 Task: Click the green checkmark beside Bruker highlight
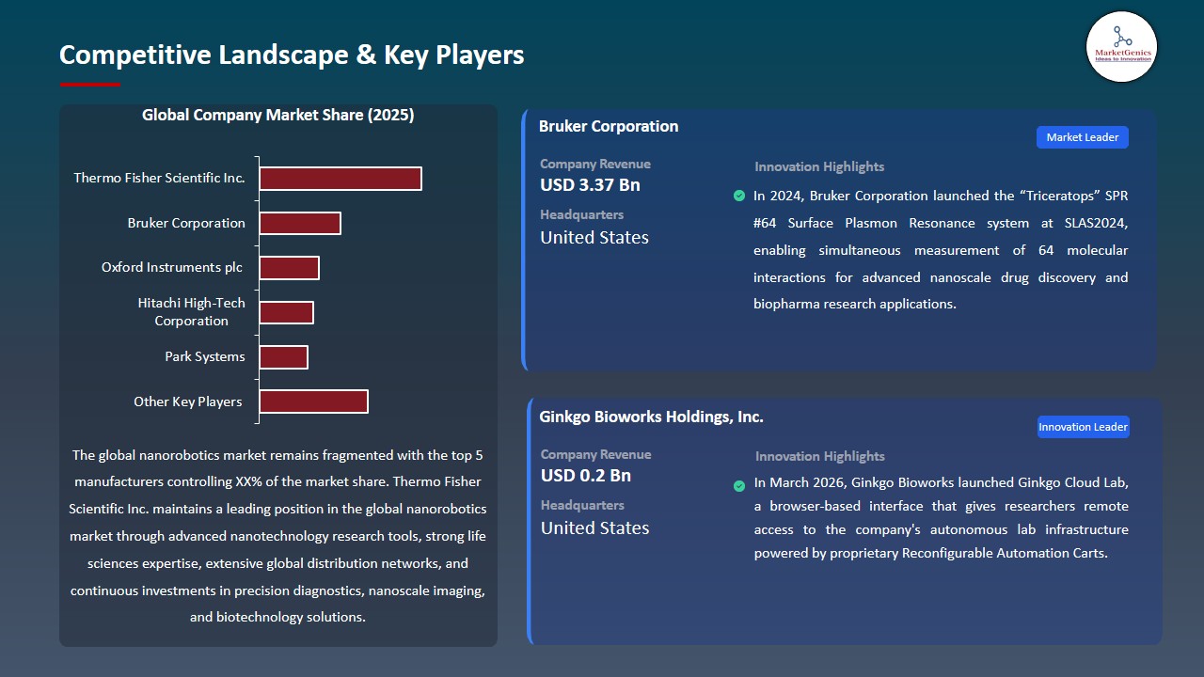[739, 196]
